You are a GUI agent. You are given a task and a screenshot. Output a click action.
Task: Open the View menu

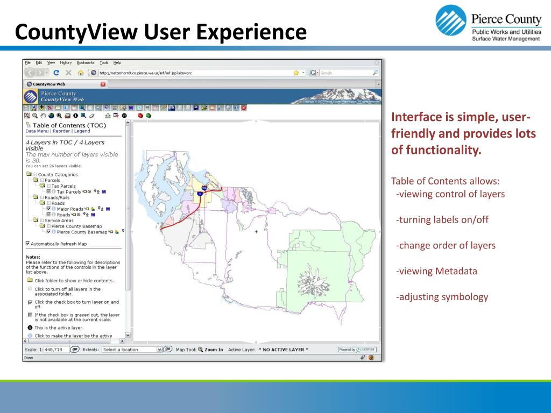click(51, 62)
